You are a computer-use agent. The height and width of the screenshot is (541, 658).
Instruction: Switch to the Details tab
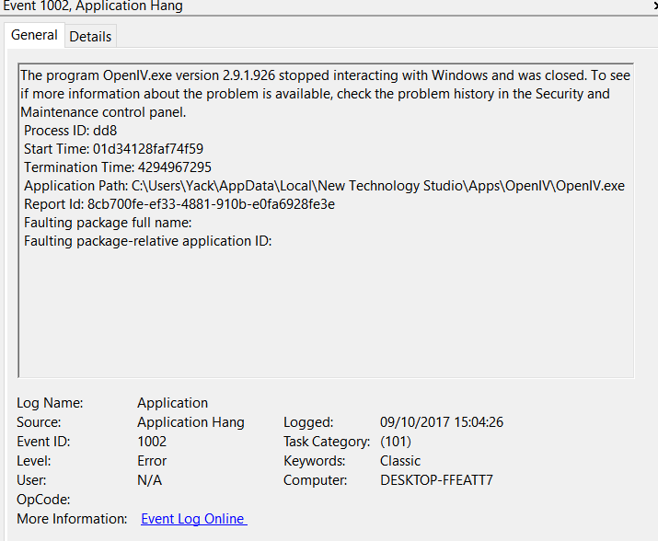[90, 36]
